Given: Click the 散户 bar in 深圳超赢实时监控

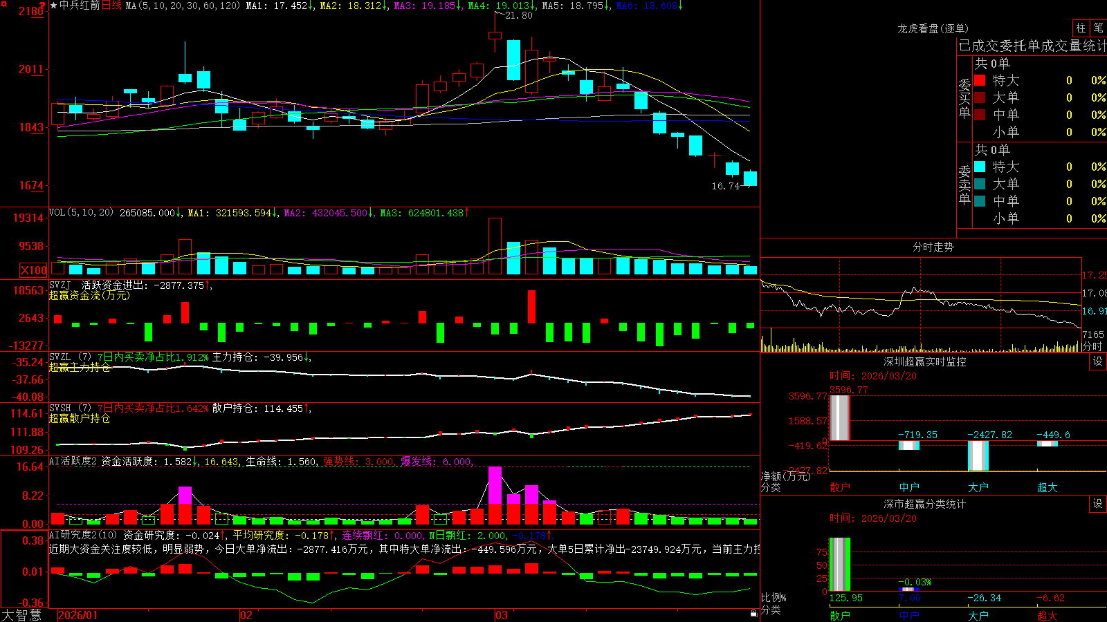Looking at the screenshot, I should [x=840, y=417].
